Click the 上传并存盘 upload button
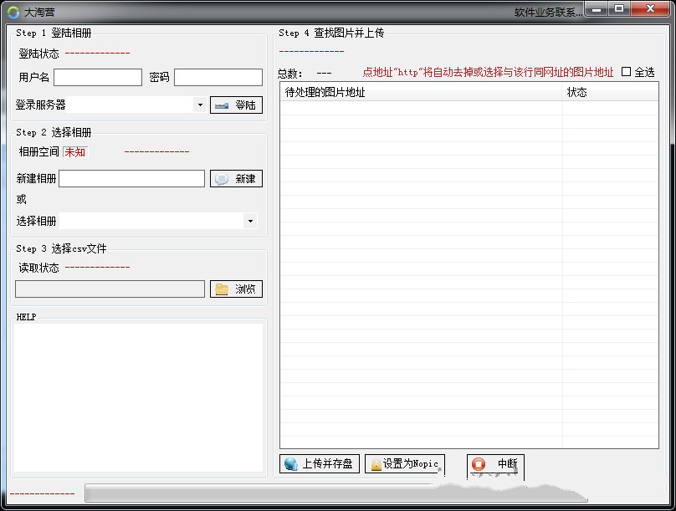 [319, 463]
